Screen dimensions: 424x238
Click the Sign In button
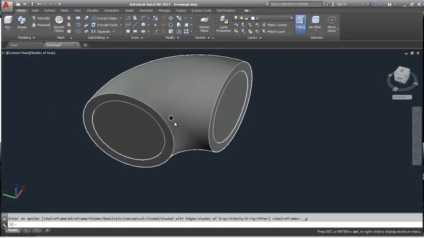click(x=339, y=4)
